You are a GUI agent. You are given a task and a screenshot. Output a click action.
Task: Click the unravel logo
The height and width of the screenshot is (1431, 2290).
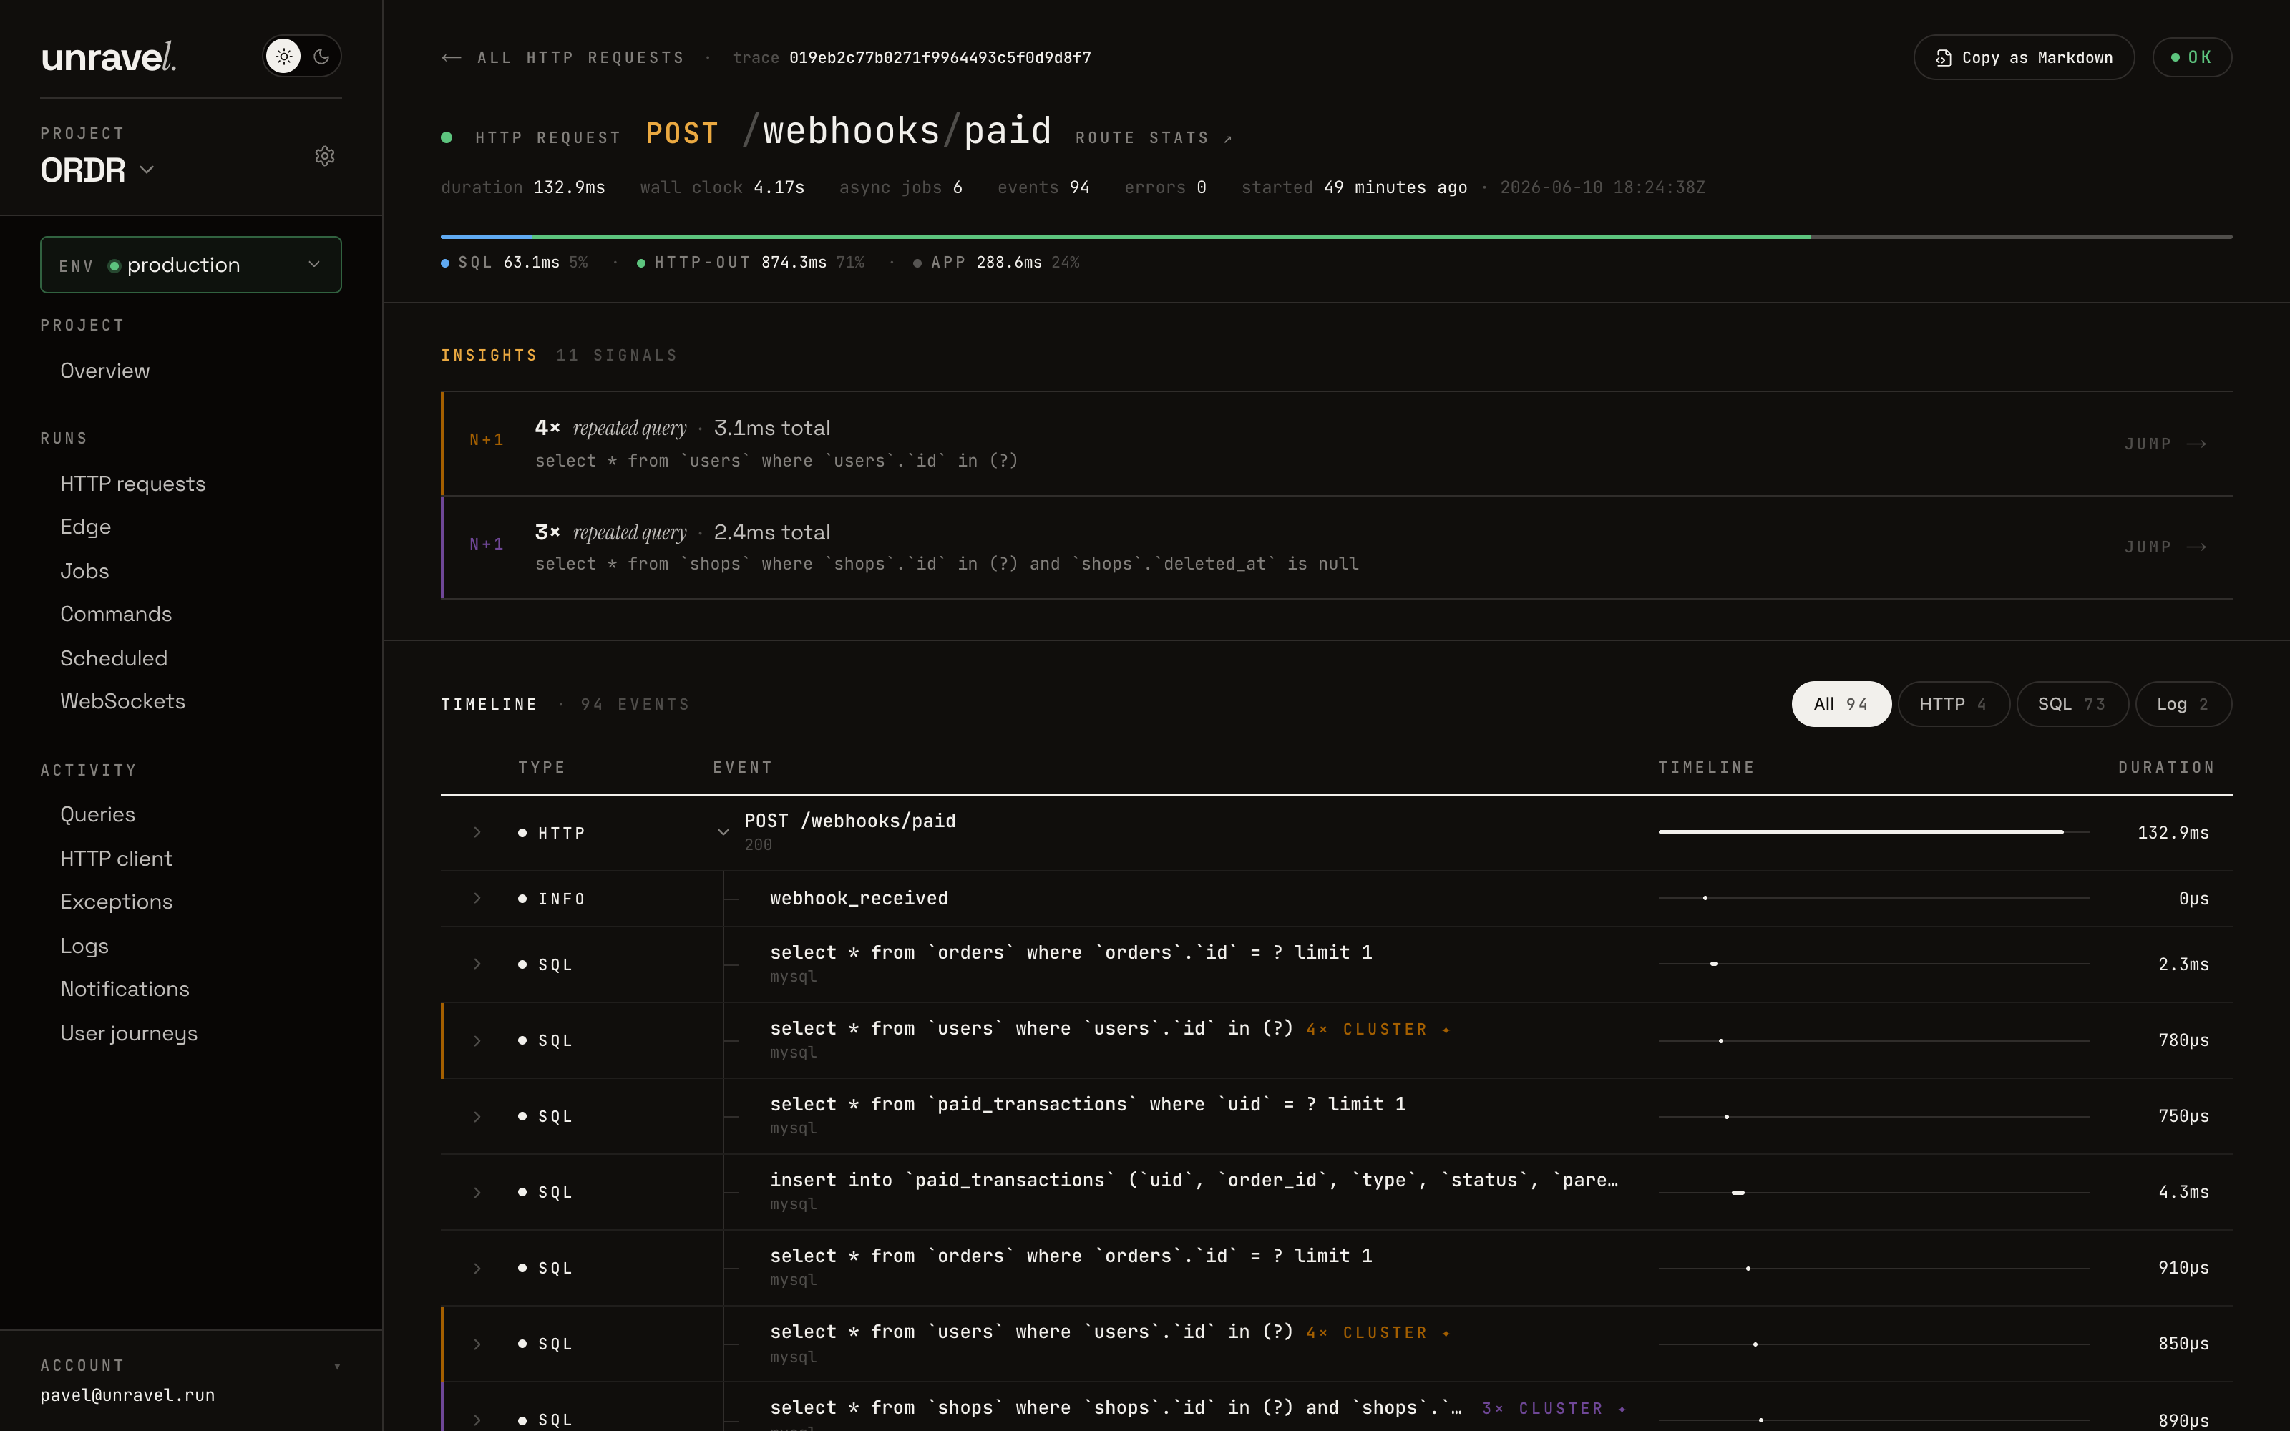pyautogui.click(x=109, y=57)
